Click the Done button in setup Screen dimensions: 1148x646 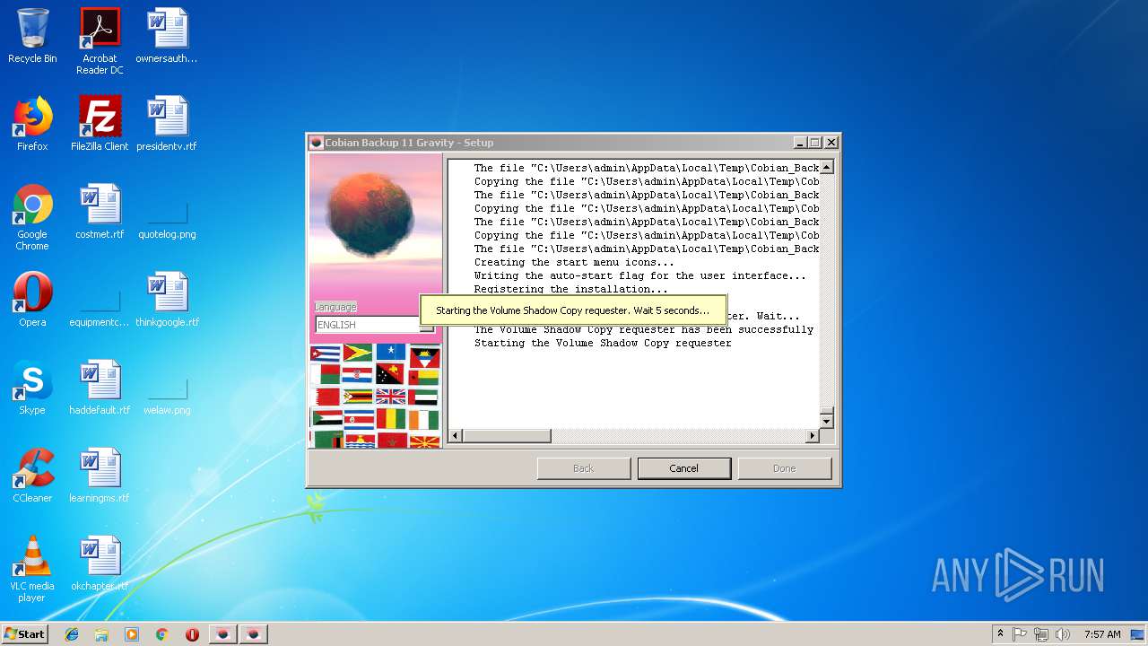tap(785, 468)
